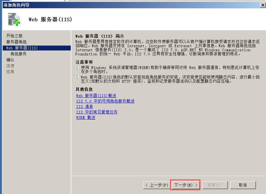Click the server with green plus icon
The height and width of the screenshot is (194, 266).
coord(14,19)
